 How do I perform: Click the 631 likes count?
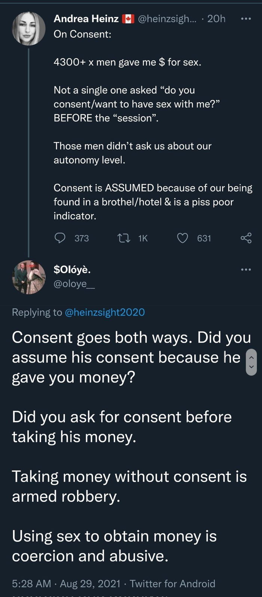tap(204, 238)
